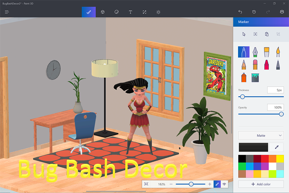Undo the last action
Image resolution: width=289 pixels, height=193 pixels.
coord(240,12)
